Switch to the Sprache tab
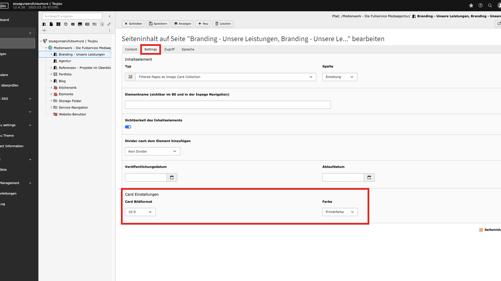 (188, 49)
